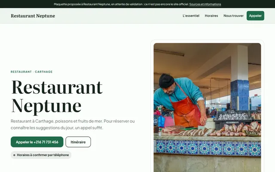Click Horaires à confirmer par téléphone badge
275x172 pixels.
pos(41,155)
